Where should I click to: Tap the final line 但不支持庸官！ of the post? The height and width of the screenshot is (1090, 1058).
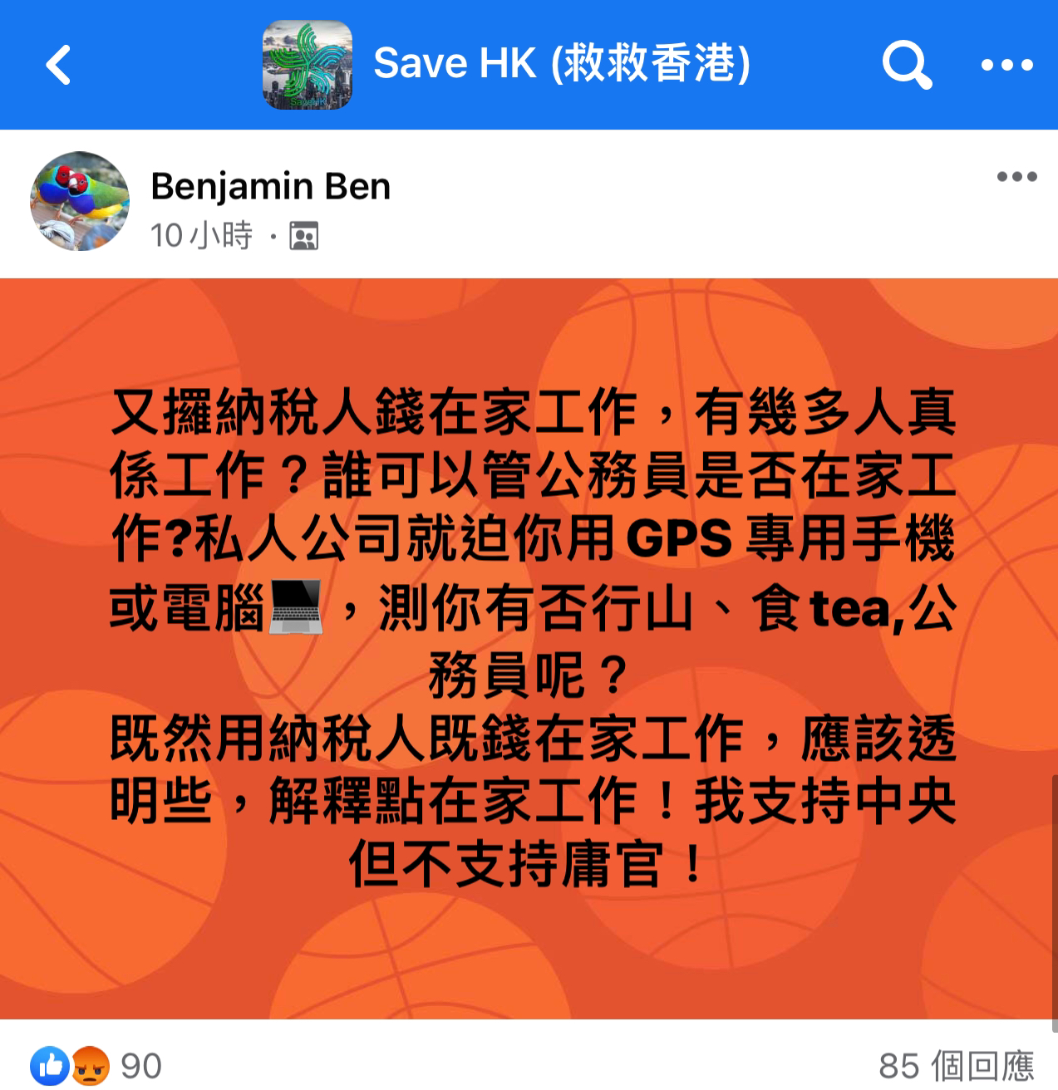(529, 865)
